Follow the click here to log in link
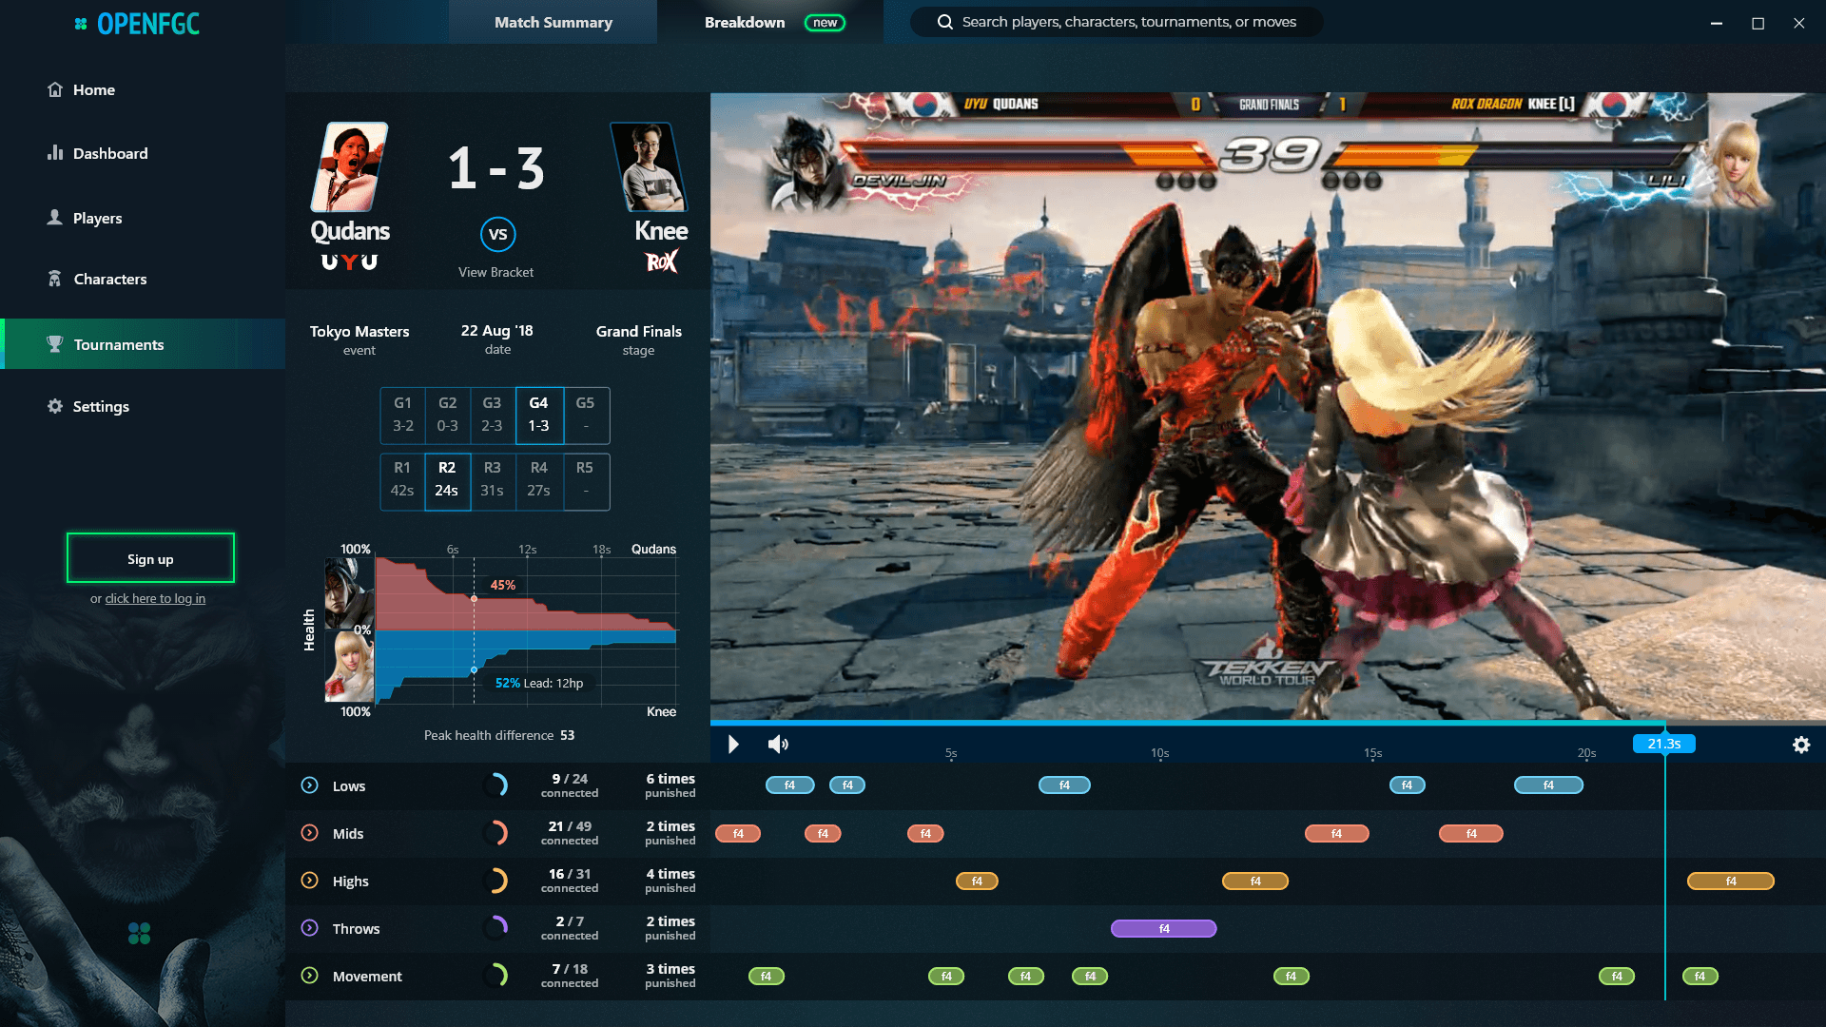Viewport: 1826px width, 1027px height. pos(155,599)
